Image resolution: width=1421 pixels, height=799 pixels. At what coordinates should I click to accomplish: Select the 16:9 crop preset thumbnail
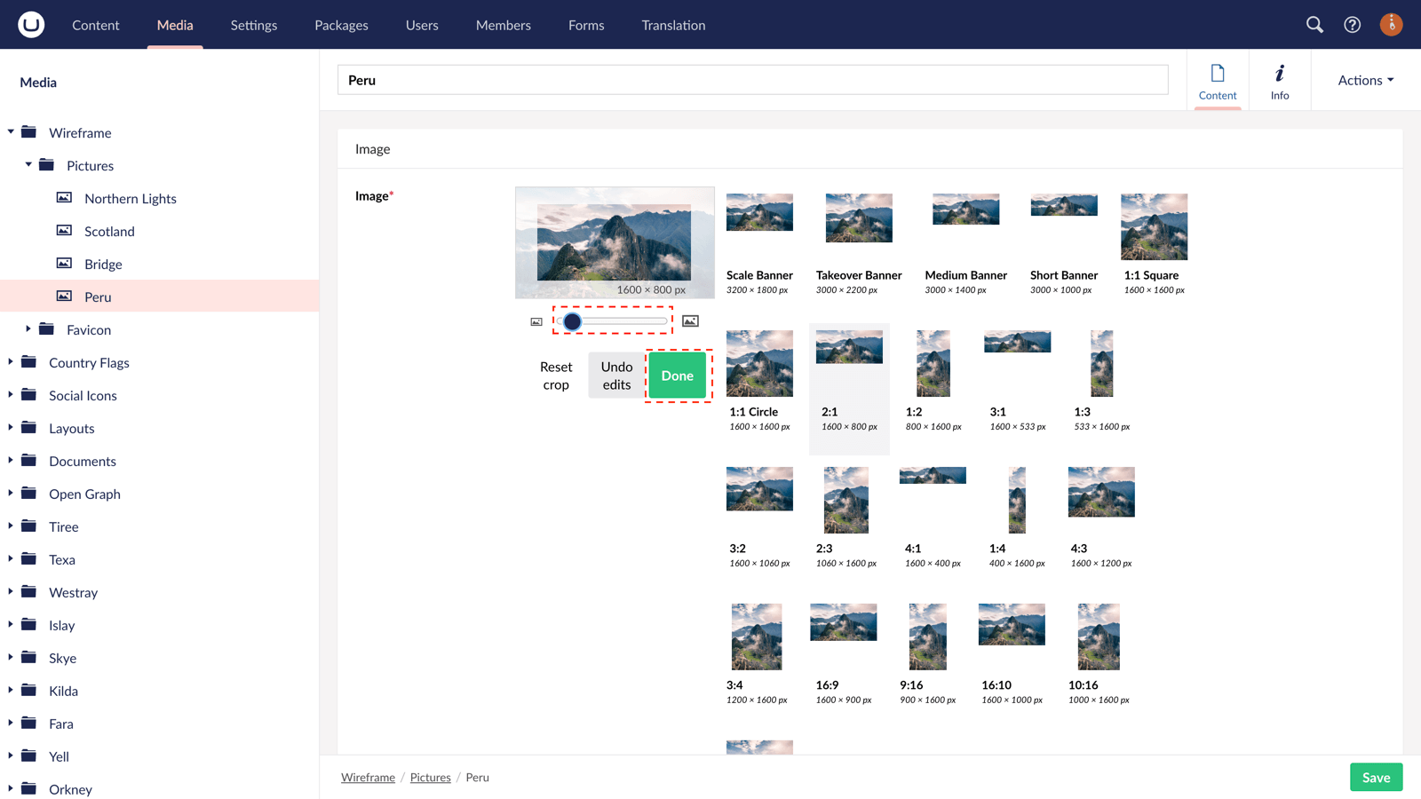coord(842,636)
